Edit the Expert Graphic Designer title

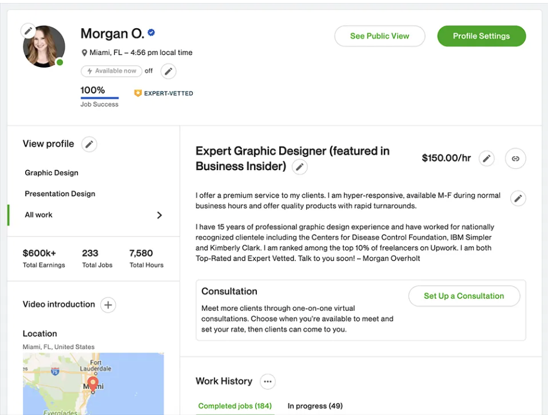(x=299, y=167)
